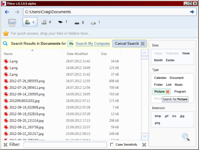Image resolution: width=199 pixels, height=150 pixels.
Task: Click the Cancel Search button
Action: [130, 43]
